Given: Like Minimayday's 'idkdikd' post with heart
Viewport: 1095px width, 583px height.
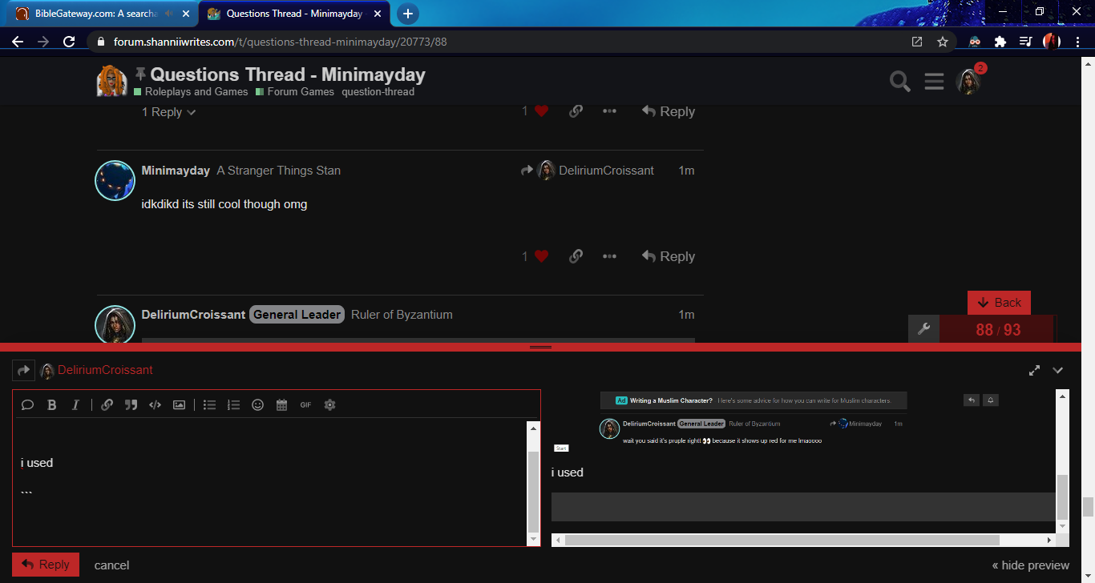Looking at the screenshot, I should coord(541,256).
